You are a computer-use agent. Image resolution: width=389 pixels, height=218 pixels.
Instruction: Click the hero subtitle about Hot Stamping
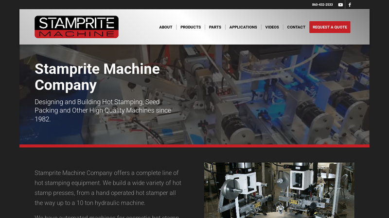[103, 110]
